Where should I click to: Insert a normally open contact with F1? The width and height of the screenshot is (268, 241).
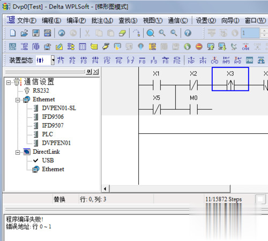click(x=61, y=60)
